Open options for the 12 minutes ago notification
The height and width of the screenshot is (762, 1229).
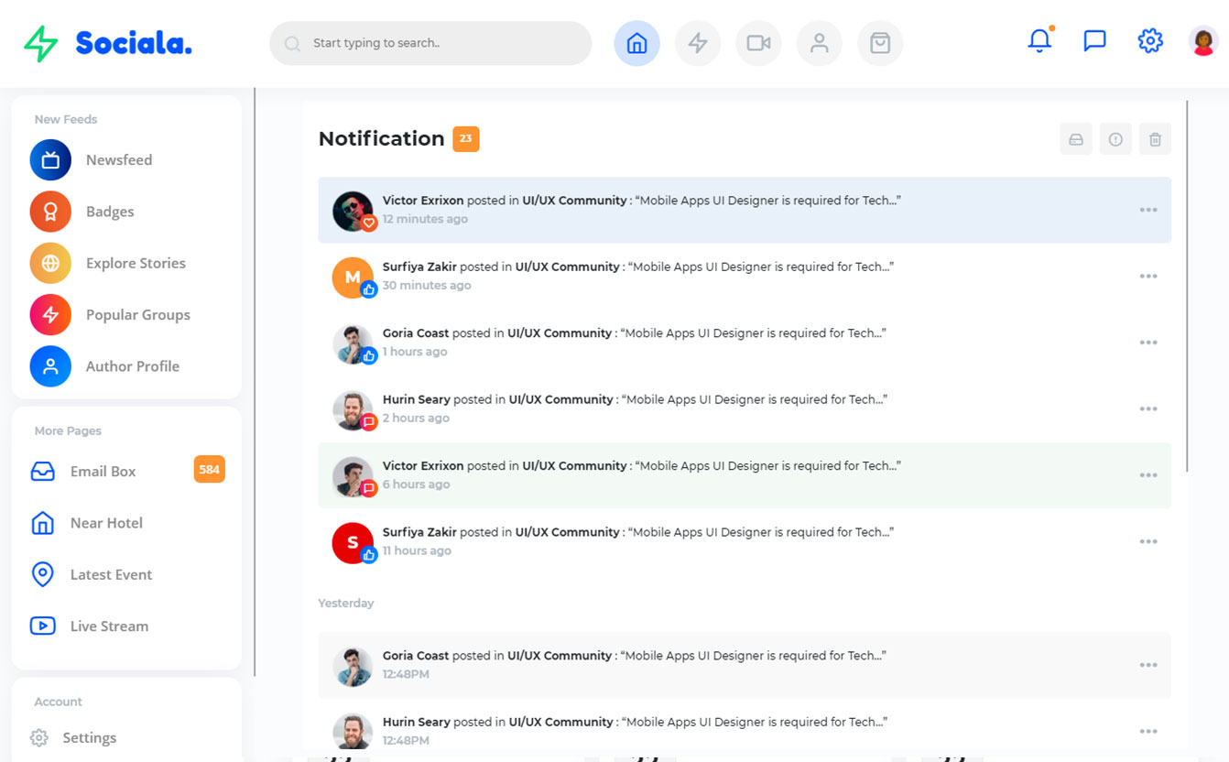coord(1147,210)
